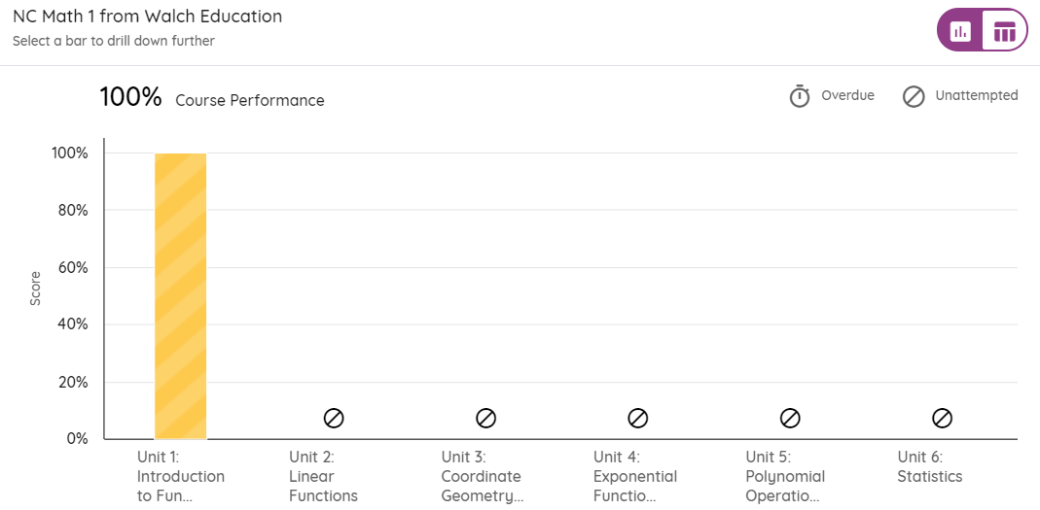Select the unattempted icon for Unit 6

click(942, 418)
